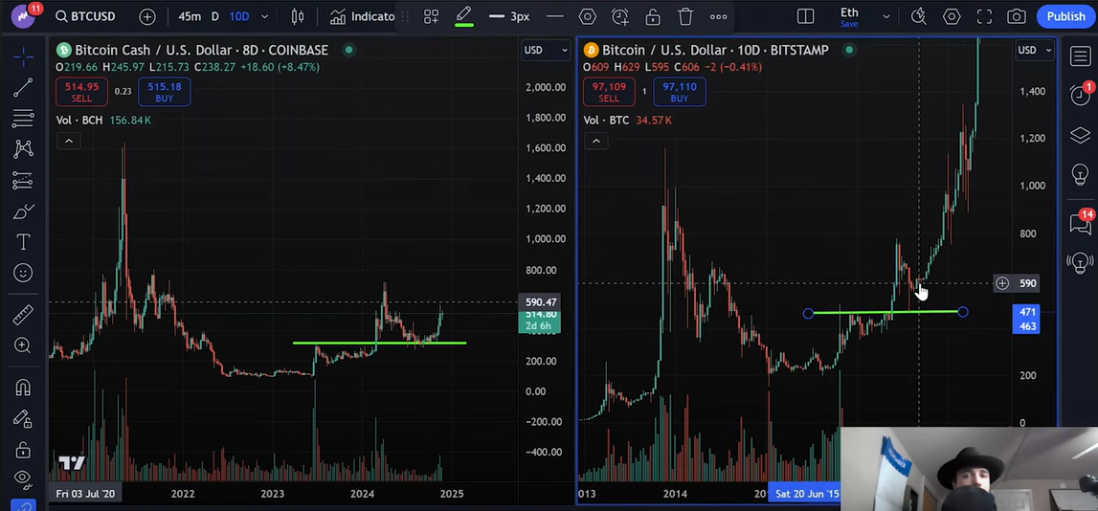Open the candle chart type selector
Image resolution: width=1098 pixels, height=511 pixels.
[298, 17]
